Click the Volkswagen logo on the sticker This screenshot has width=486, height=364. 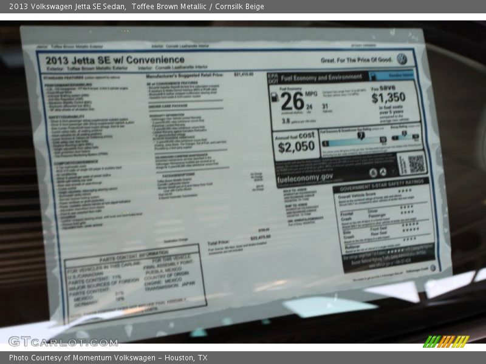coord(402,59)
